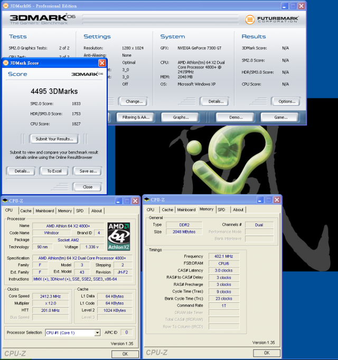338x360 pixels.
Task: Switch to CPU tab in right CPU-Z
Action: point(150,210)
